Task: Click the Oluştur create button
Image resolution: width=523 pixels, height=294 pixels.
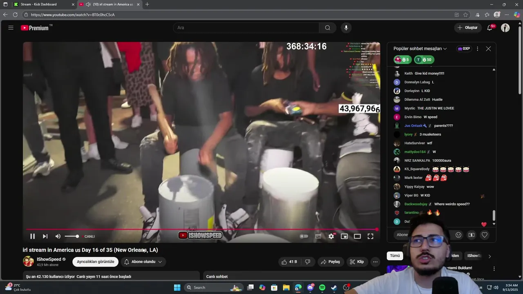Action: click(x=467, y=28)
